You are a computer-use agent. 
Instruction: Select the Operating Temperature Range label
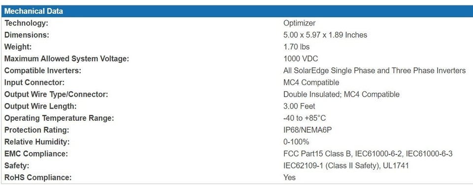(x=59, y=118)
